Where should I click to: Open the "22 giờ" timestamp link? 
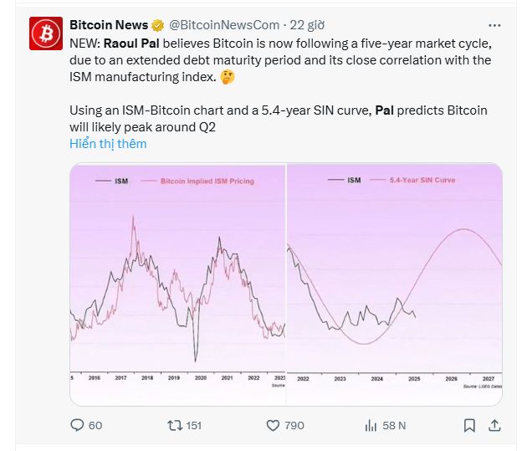tap(308, 25)
